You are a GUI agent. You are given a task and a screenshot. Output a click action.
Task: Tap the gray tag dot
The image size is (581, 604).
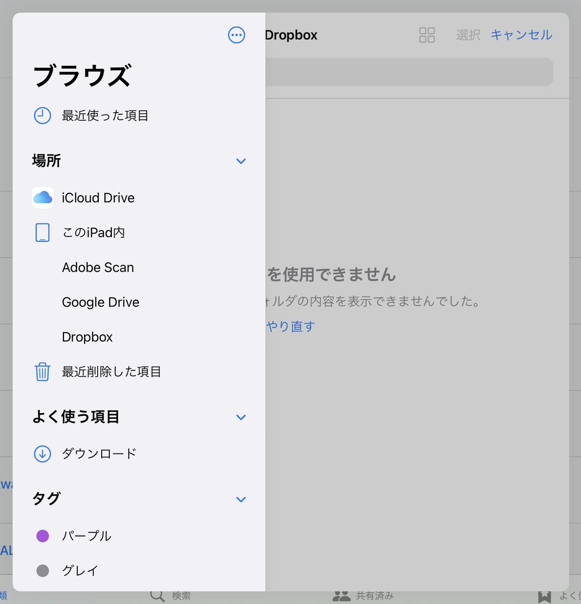(43, 571)
